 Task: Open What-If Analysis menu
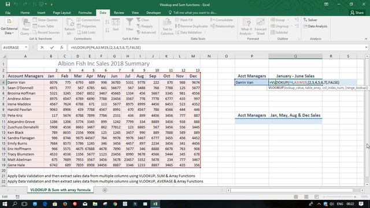point(246,27)
